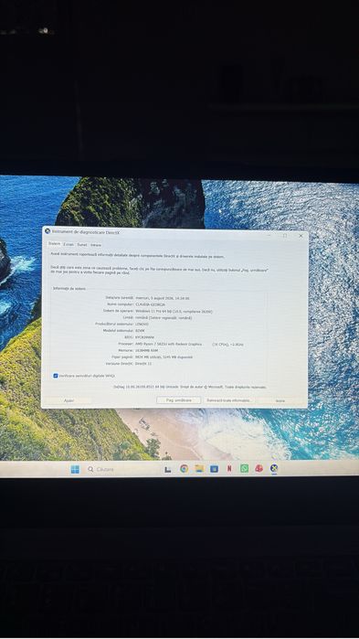This screenshot has width=359, height=639.
Task: Switch to the Sunet tab
Action: coord(82,244)
